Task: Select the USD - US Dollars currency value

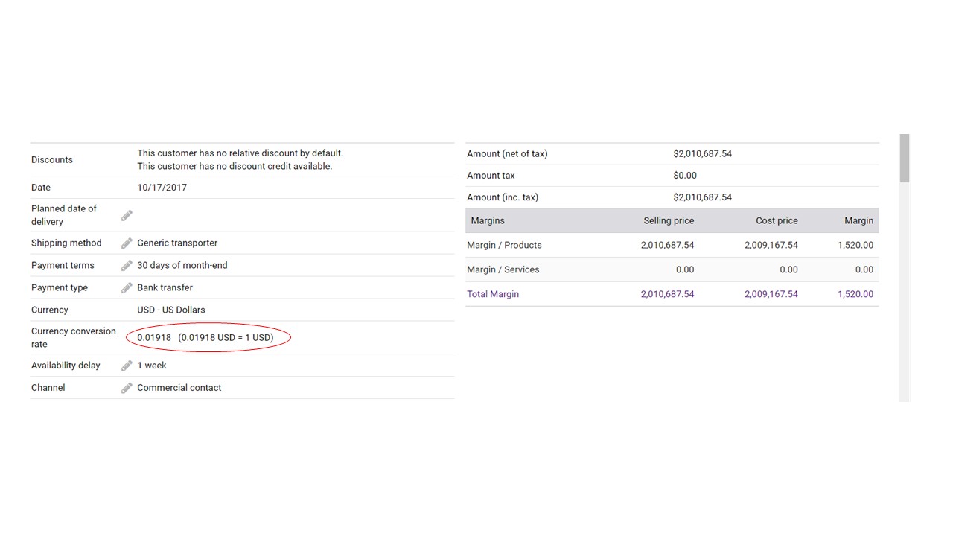Action: [170, 310]
